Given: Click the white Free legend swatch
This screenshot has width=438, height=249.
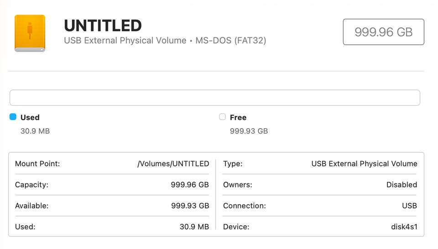Looking at the screenshot, I should coord(222,117).
